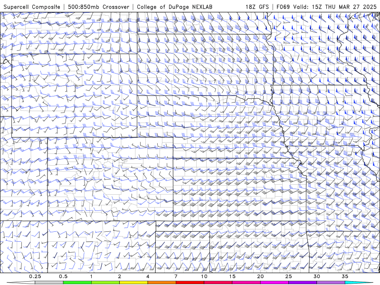The width and height of the screenshot is (380, 285).
Task: Select the crimson segment between 10 and 15
Action: click(x=218, y=283)
